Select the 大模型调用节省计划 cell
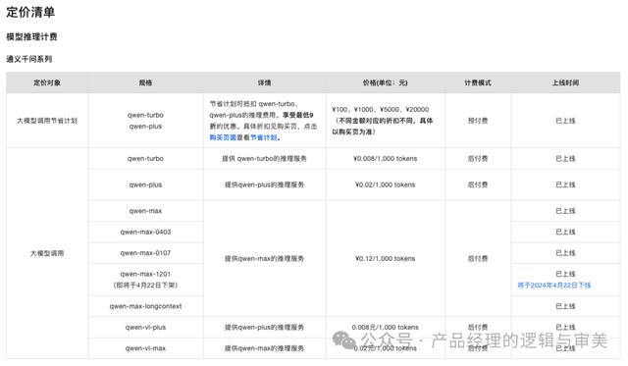 point(47,121)
